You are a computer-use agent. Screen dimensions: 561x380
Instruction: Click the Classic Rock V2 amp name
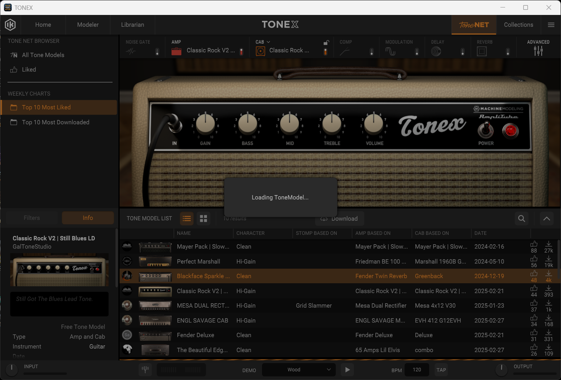211,50
